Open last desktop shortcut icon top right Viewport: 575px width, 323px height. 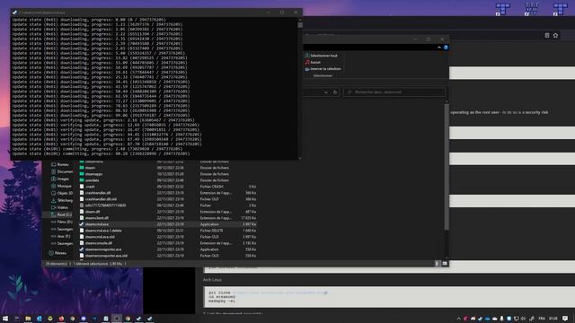pos(560,9)
